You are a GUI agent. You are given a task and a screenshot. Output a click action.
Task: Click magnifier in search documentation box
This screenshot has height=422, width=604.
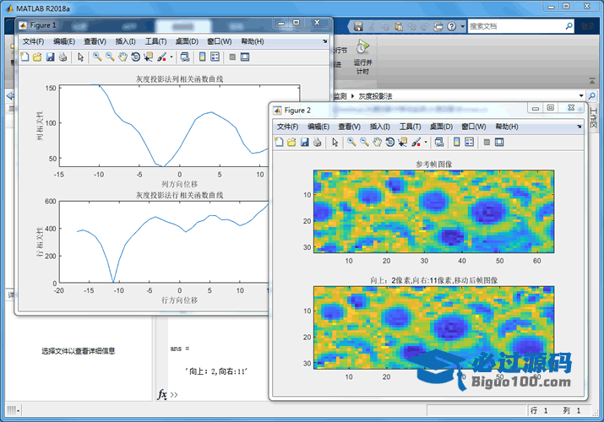pos(569,26)
